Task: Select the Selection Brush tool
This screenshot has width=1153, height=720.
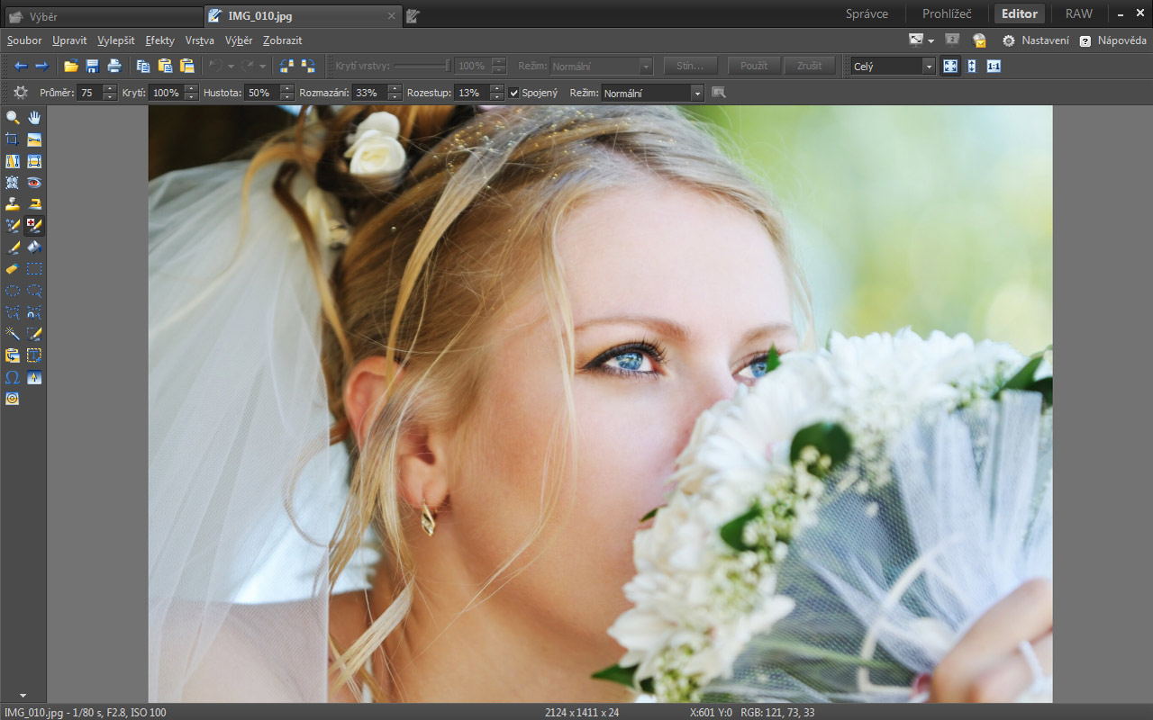Action: coord(34,334)
